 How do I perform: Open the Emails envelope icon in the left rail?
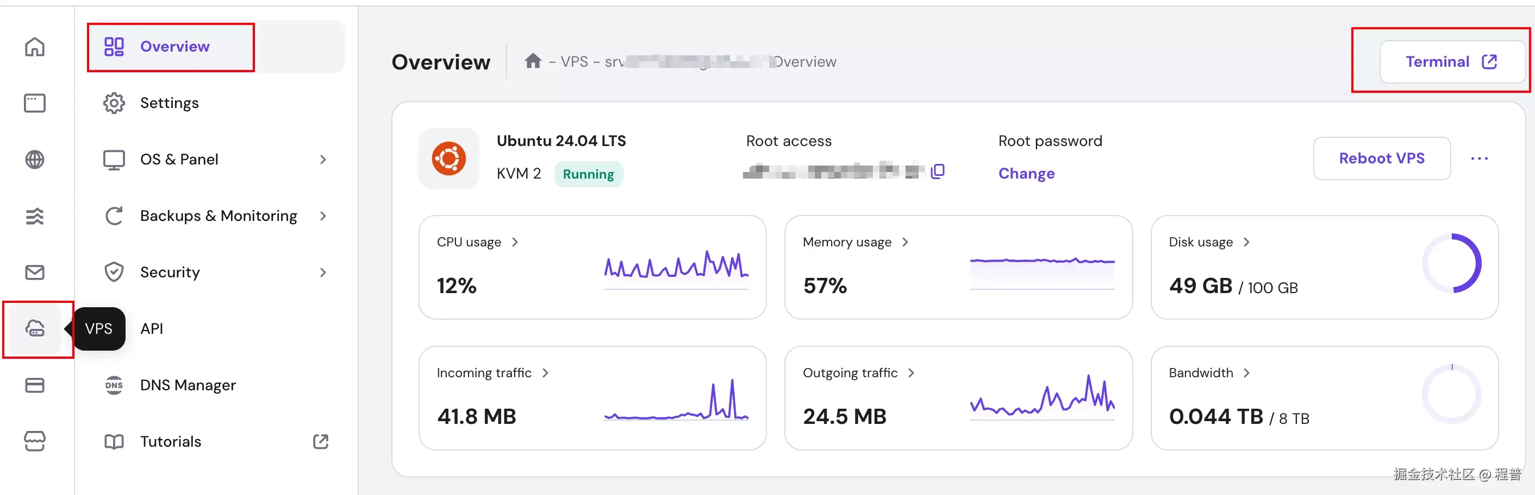coord(35,272)
